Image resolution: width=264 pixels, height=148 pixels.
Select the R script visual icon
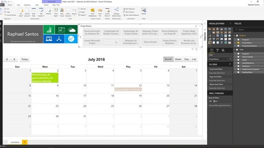pos(222,42)
